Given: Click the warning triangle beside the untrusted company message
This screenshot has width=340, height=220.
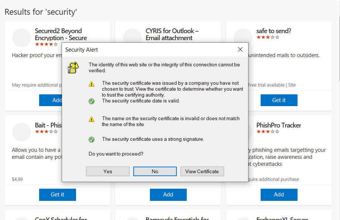Looking at the screenshot, I should coord(92,84).
